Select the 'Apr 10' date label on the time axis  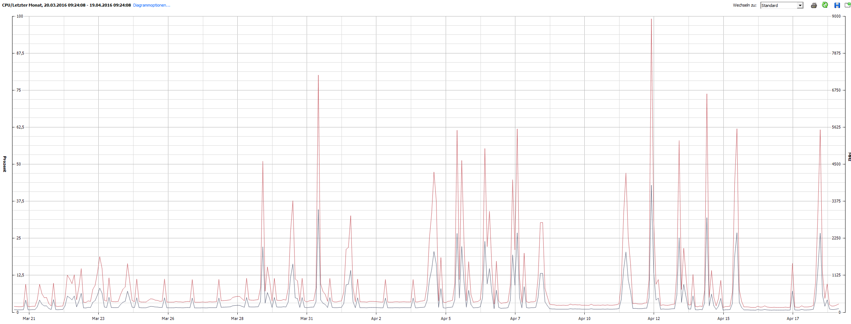(x=584, y=319)
